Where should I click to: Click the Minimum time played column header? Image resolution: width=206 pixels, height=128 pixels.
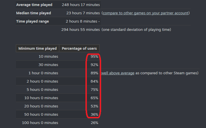[x=37, y=49]
